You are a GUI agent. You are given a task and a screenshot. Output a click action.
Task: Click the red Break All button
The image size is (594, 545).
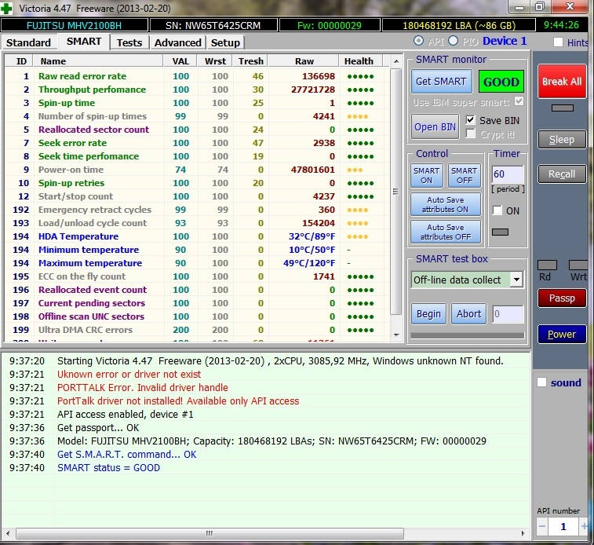coord(562,82)
